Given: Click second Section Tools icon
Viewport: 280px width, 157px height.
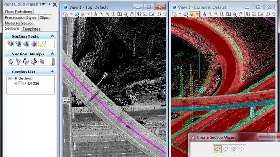Looking at the screenshot, I should [x=18, y=44].
